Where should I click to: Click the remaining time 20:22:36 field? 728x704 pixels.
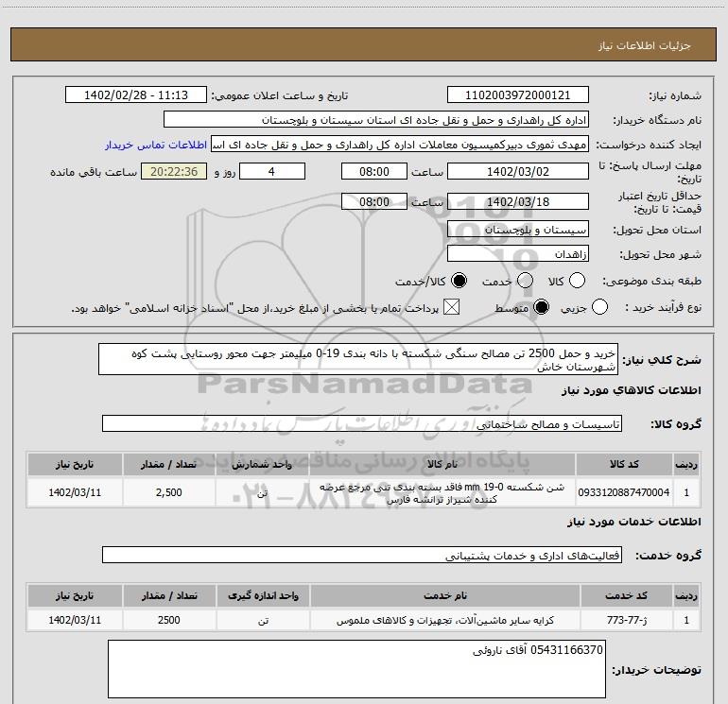click(x=174, y=171)
